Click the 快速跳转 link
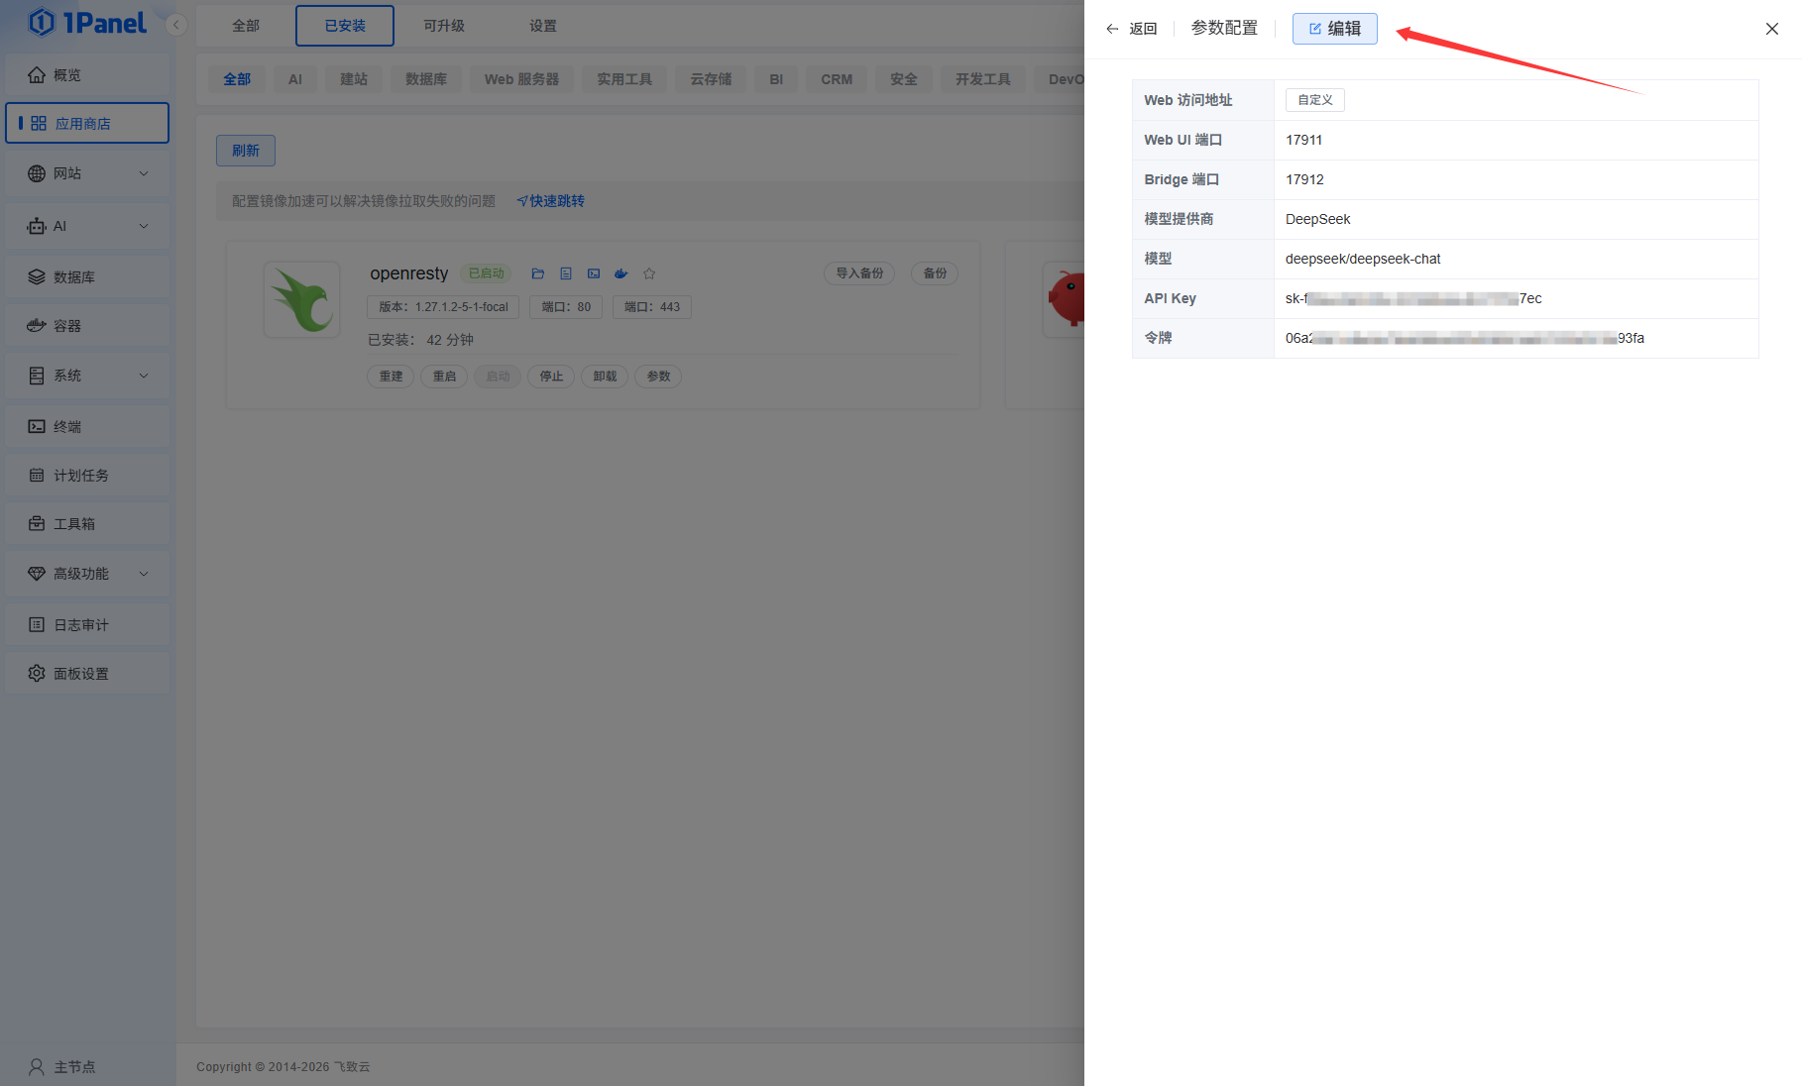Image resolution: width=1802 pixels, height=1086 pixels. [x=551, y=201]
